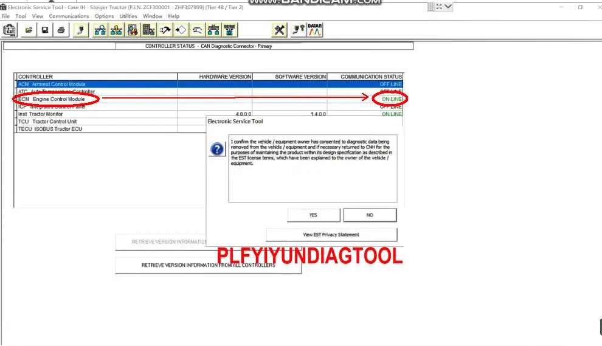
Task: Click the last blue controller programming icon
Action: coord(230,30)
